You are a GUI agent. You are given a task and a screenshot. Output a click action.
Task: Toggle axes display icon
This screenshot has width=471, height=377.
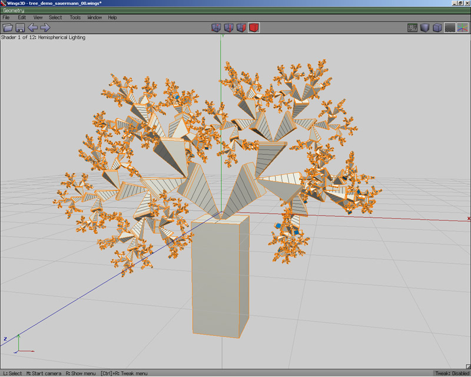point(463,28)
